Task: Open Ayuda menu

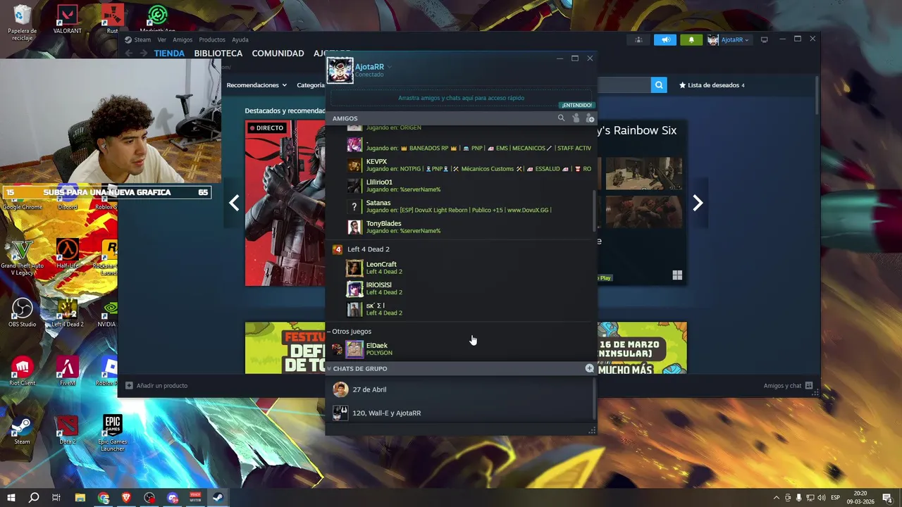Action: [240, 39]
